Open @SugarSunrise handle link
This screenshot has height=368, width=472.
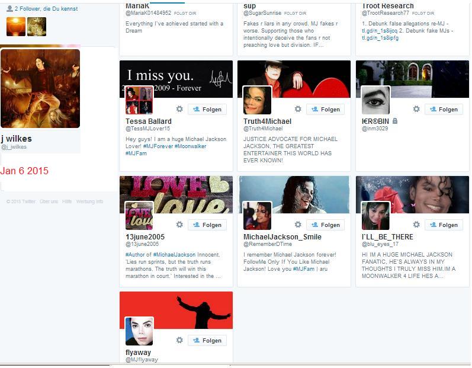pos(262,13)
